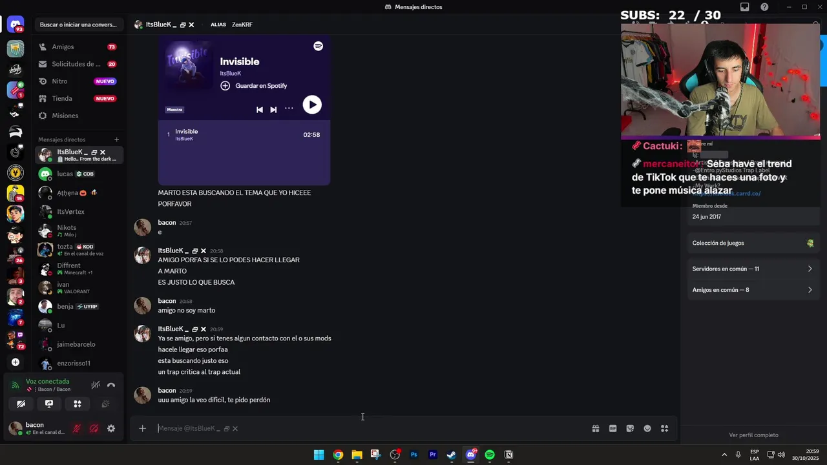Screen dimensions: 827x465
Task: Open voice activities launcher button
Action: click(77, 404)
